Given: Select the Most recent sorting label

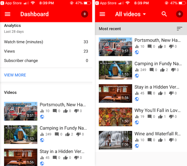Looking at the screenshot, I should pos(110,29).
